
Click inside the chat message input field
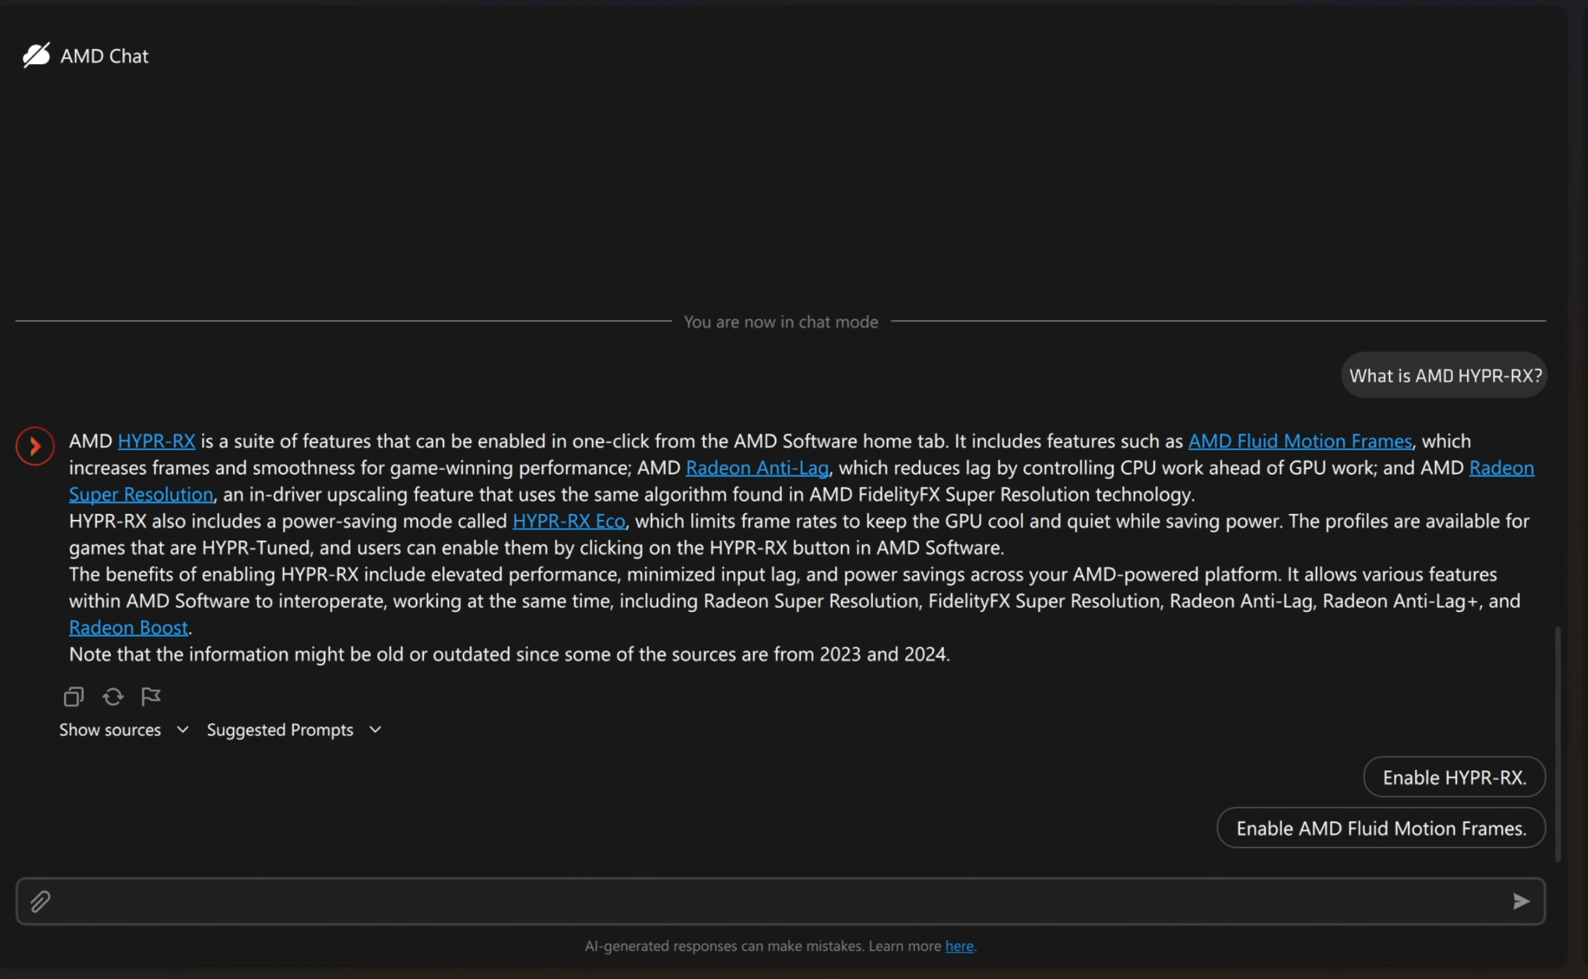click(777, 902)
